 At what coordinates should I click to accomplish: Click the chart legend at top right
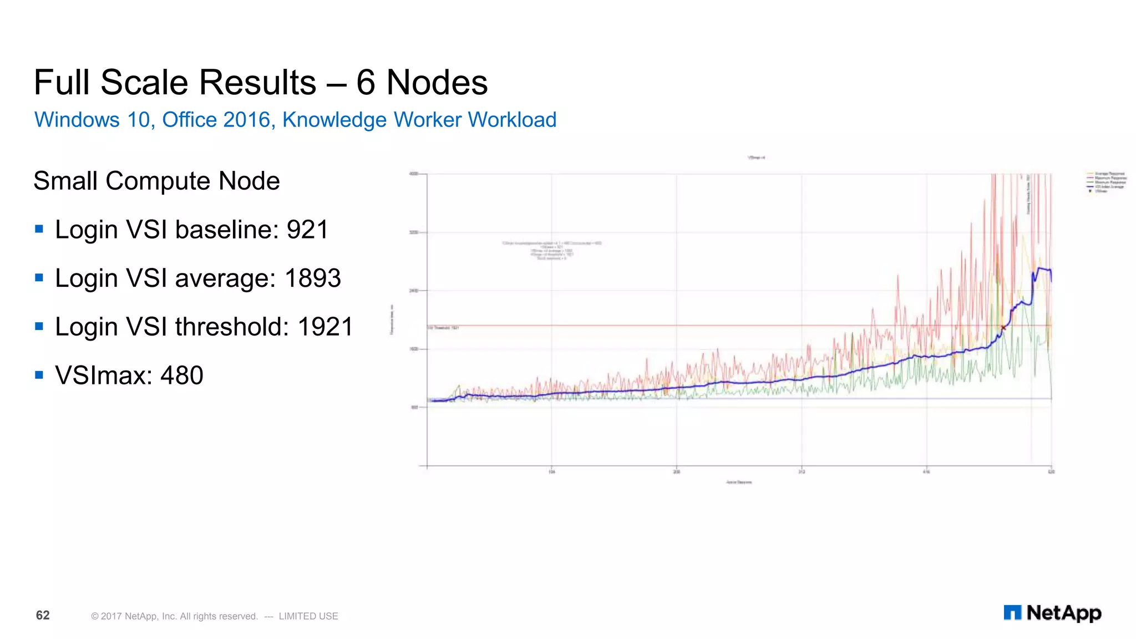[x=1106, y=182]
